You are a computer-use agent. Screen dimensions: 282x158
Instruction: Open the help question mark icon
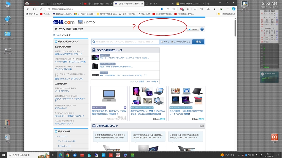point(202,29)
